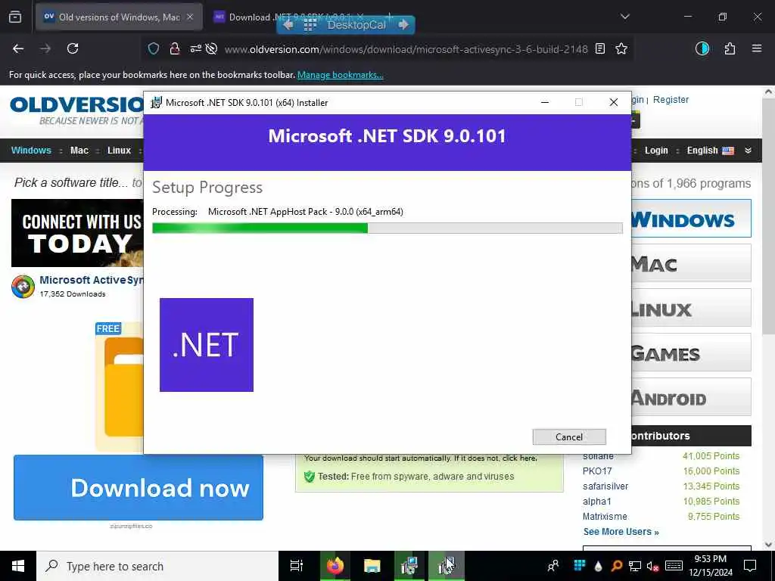Minimize the .NET SDK Installer window
The width and height of the screenshot is (775, 581).
click(x=545, y=102)
